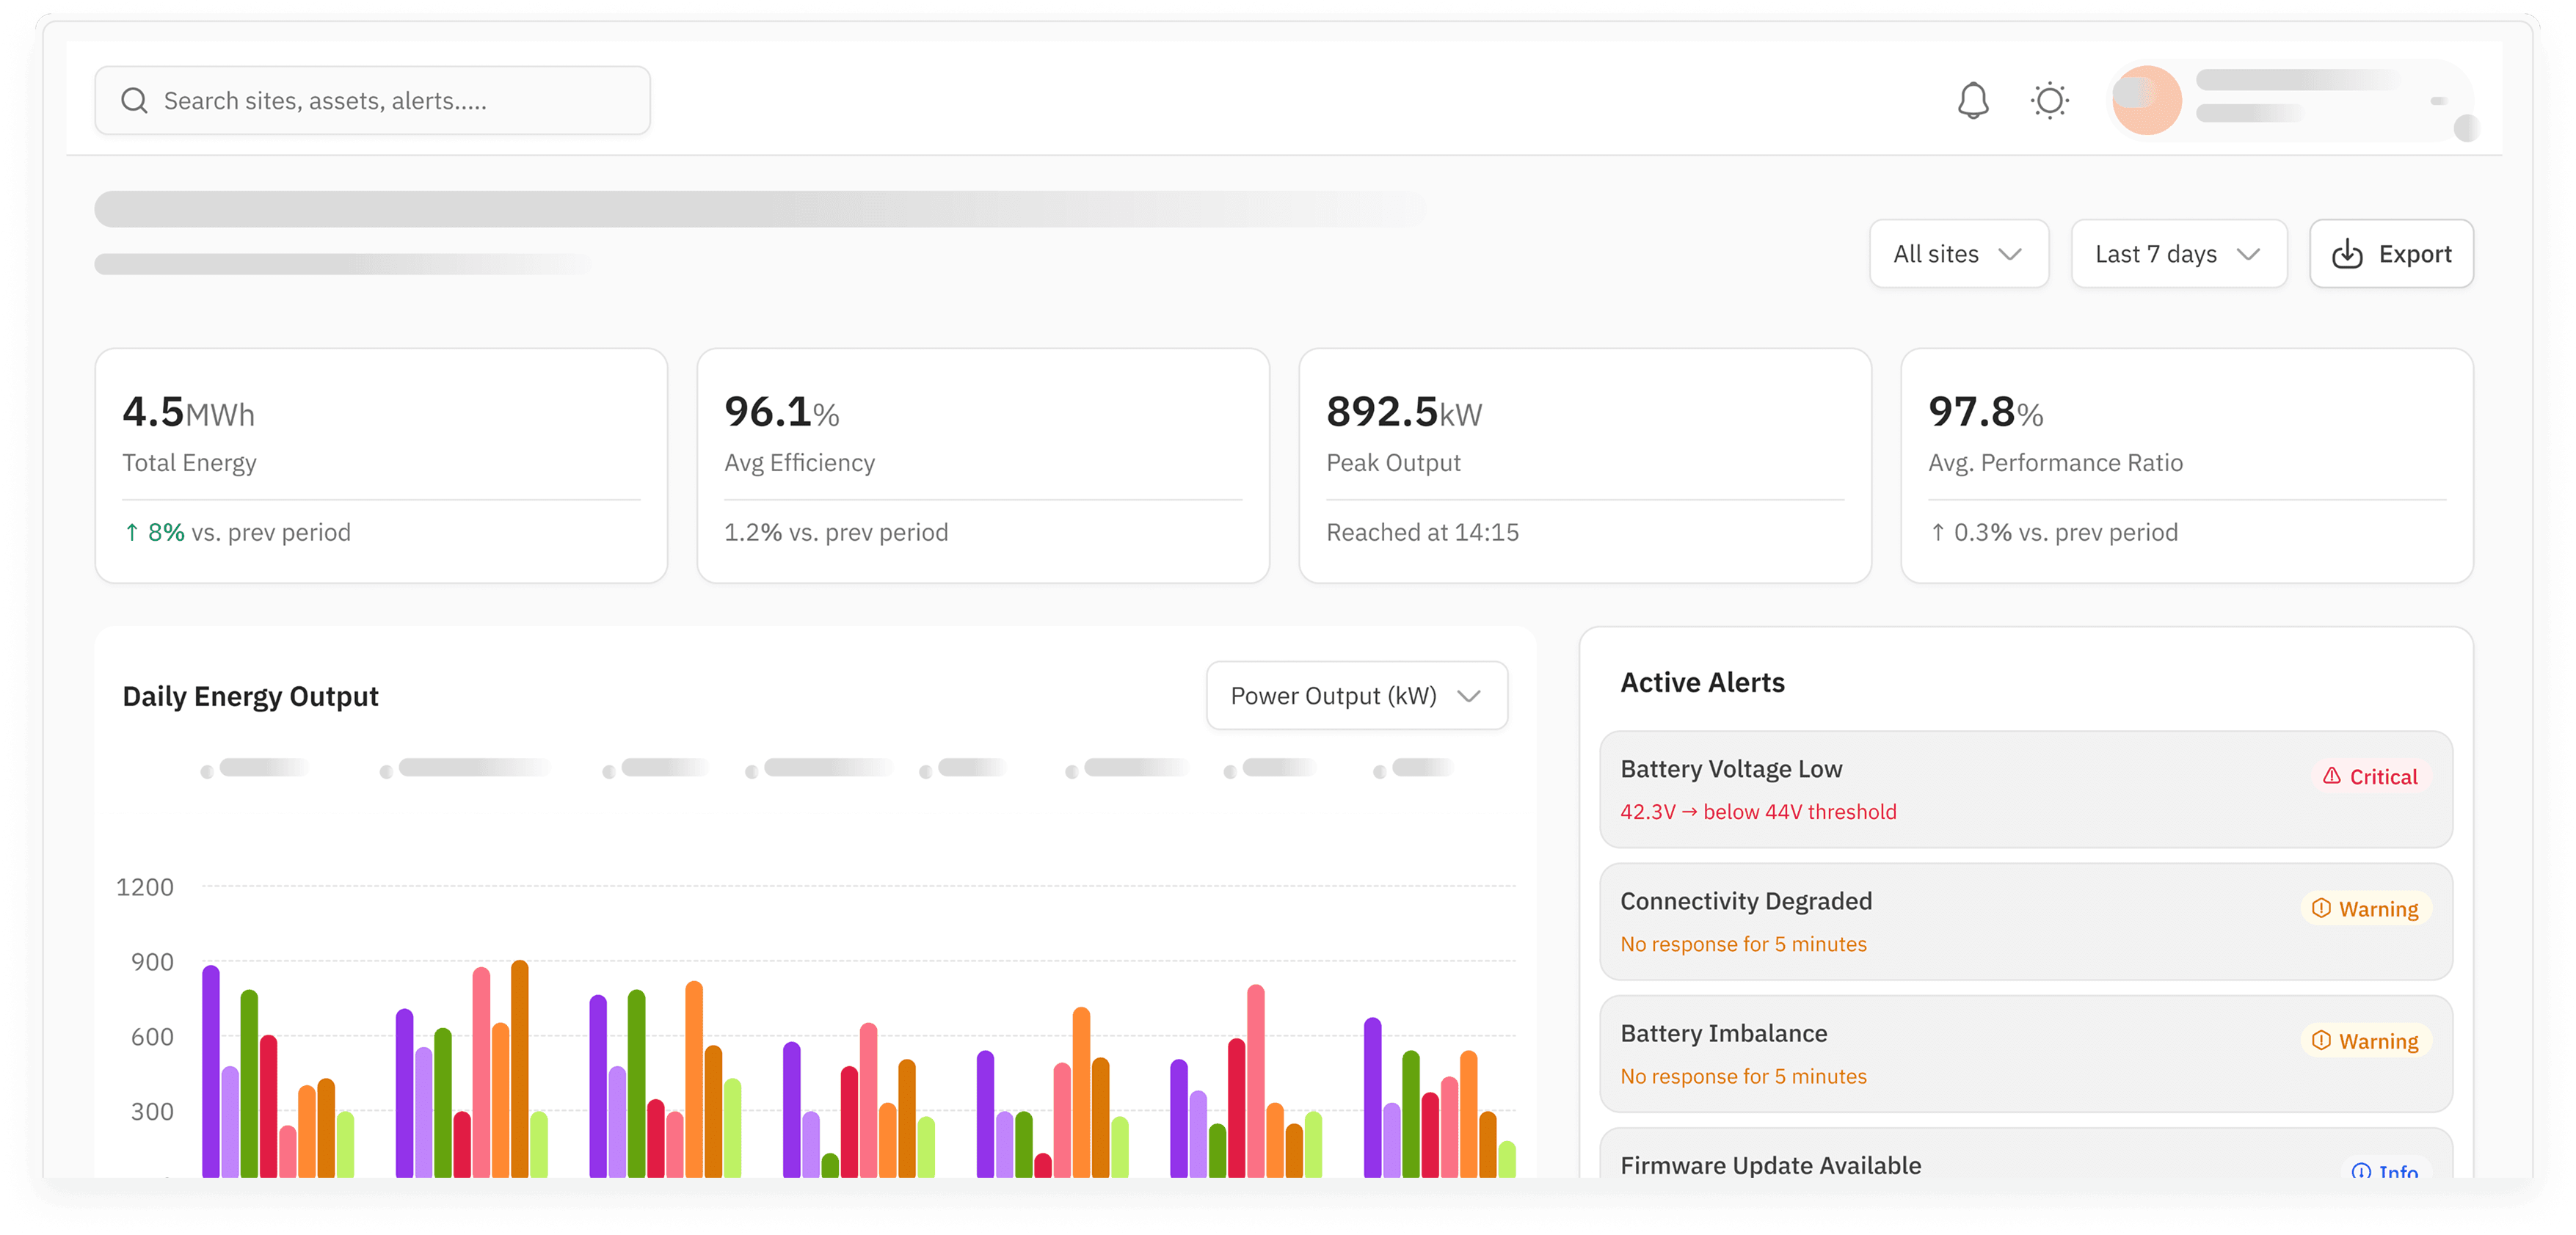2576x1235 pixels.
Task: Select the Avg. Performance Ratio card
Action: click(x=2186, y=465)
